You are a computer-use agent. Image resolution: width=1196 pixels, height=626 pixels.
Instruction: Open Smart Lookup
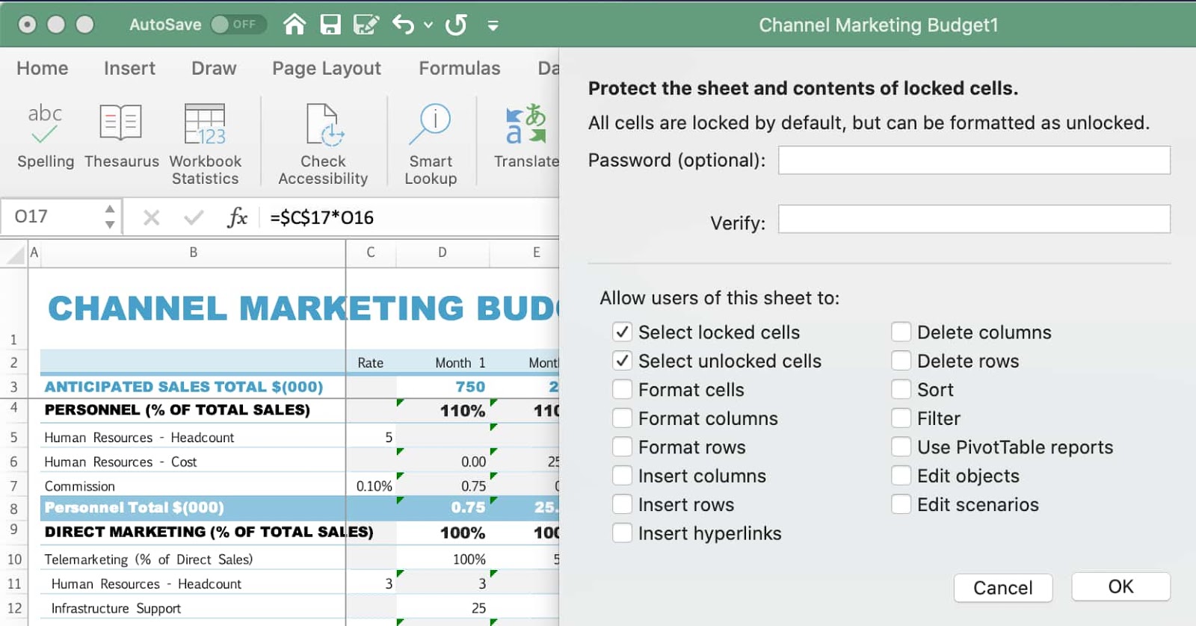tap(431, 124)
